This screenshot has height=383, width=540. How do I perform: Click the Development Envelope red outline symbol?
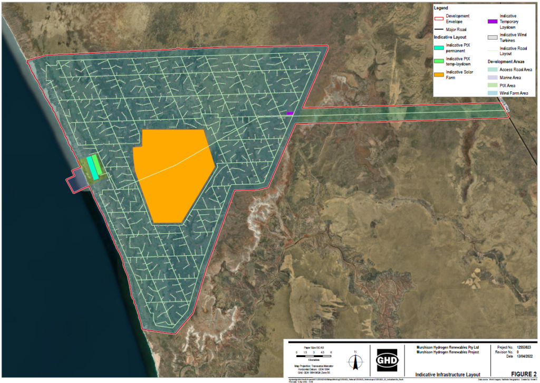(x=439, y=18)
